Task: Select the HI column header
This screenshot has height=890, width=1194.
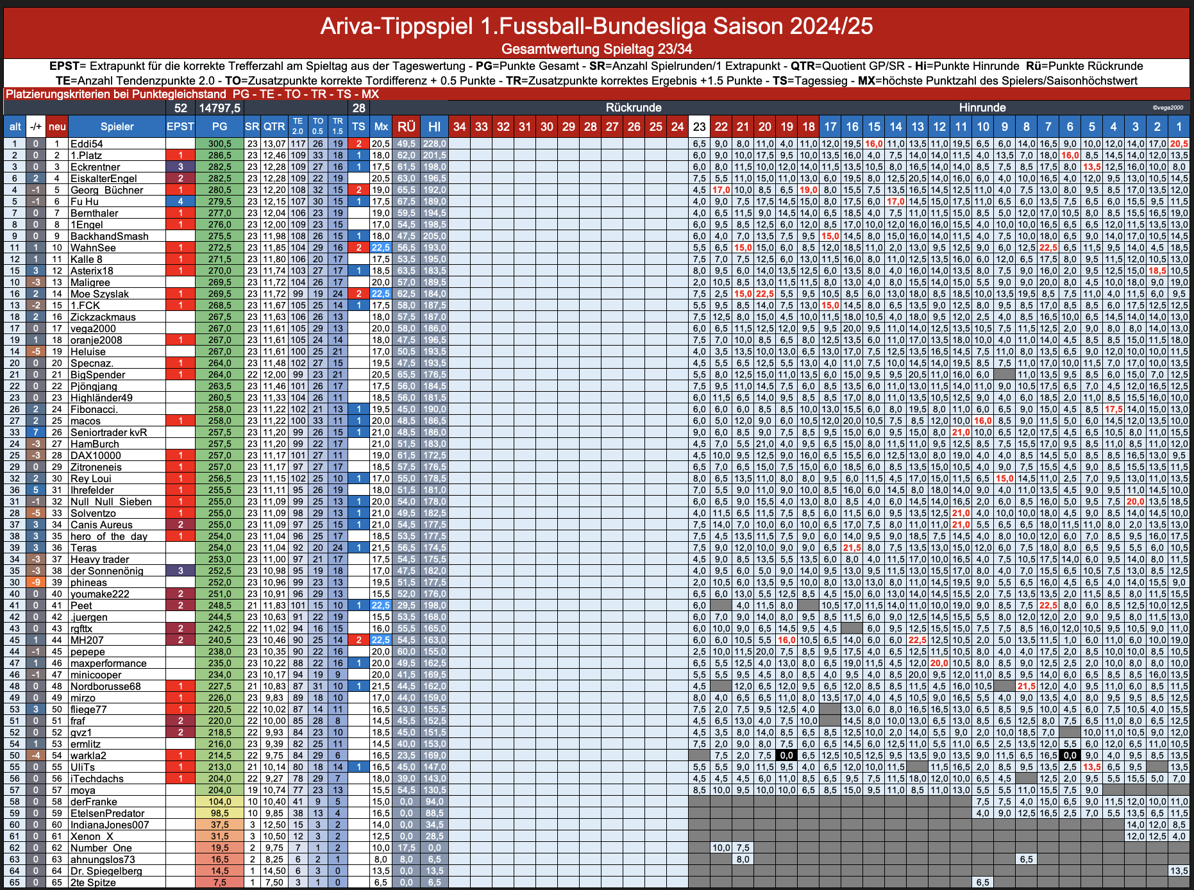Action: [434, 126]
